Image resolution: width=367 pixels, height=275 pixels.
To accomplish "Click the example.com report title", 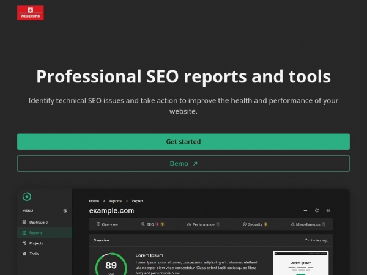I will pos(112,211).
